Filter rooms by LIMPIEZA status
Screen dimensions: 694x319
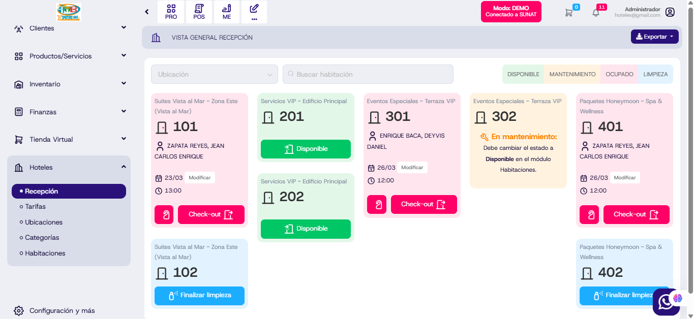[655, 74]
